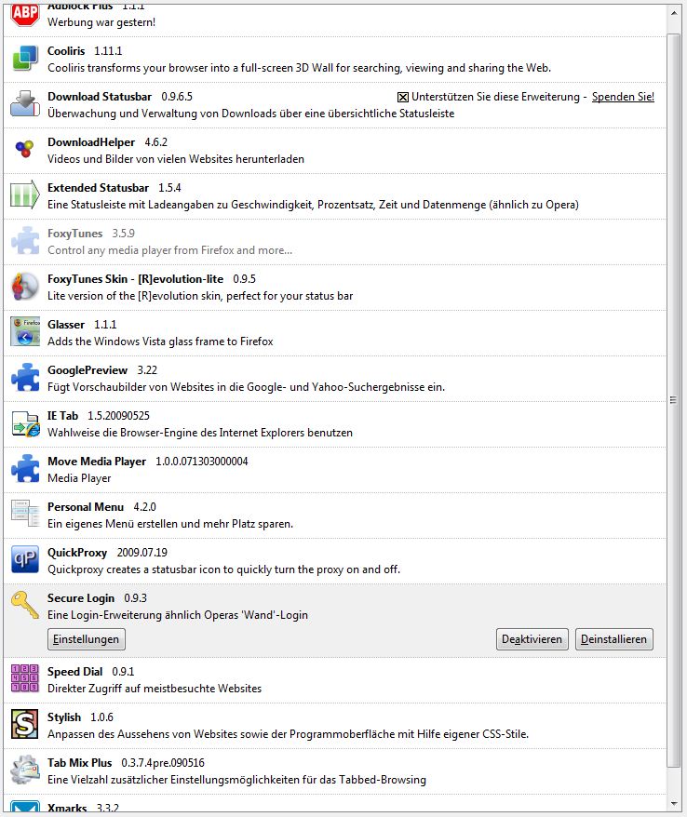Click the Download Statusbar icon
The height and width of the screenshot is (817, 687).
click(25, 103)
